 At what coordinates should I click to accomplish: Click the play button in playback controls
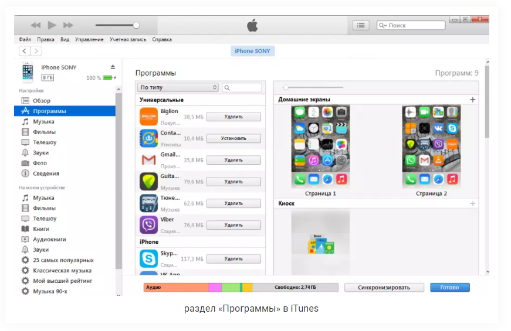click(52, 25)
